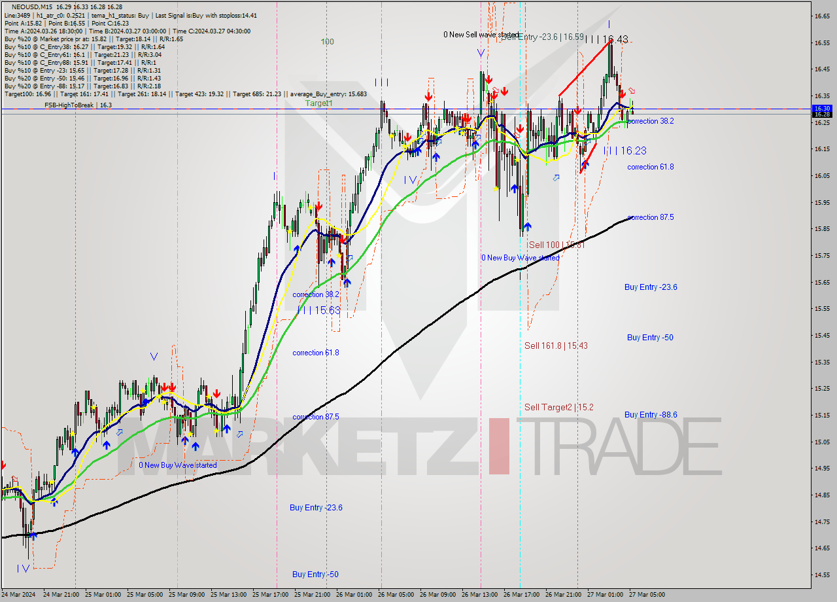The width and height of the screenshot is (837, 602).
Task: Click the gray 16.28 current price tag
Action: pos(821,115)
